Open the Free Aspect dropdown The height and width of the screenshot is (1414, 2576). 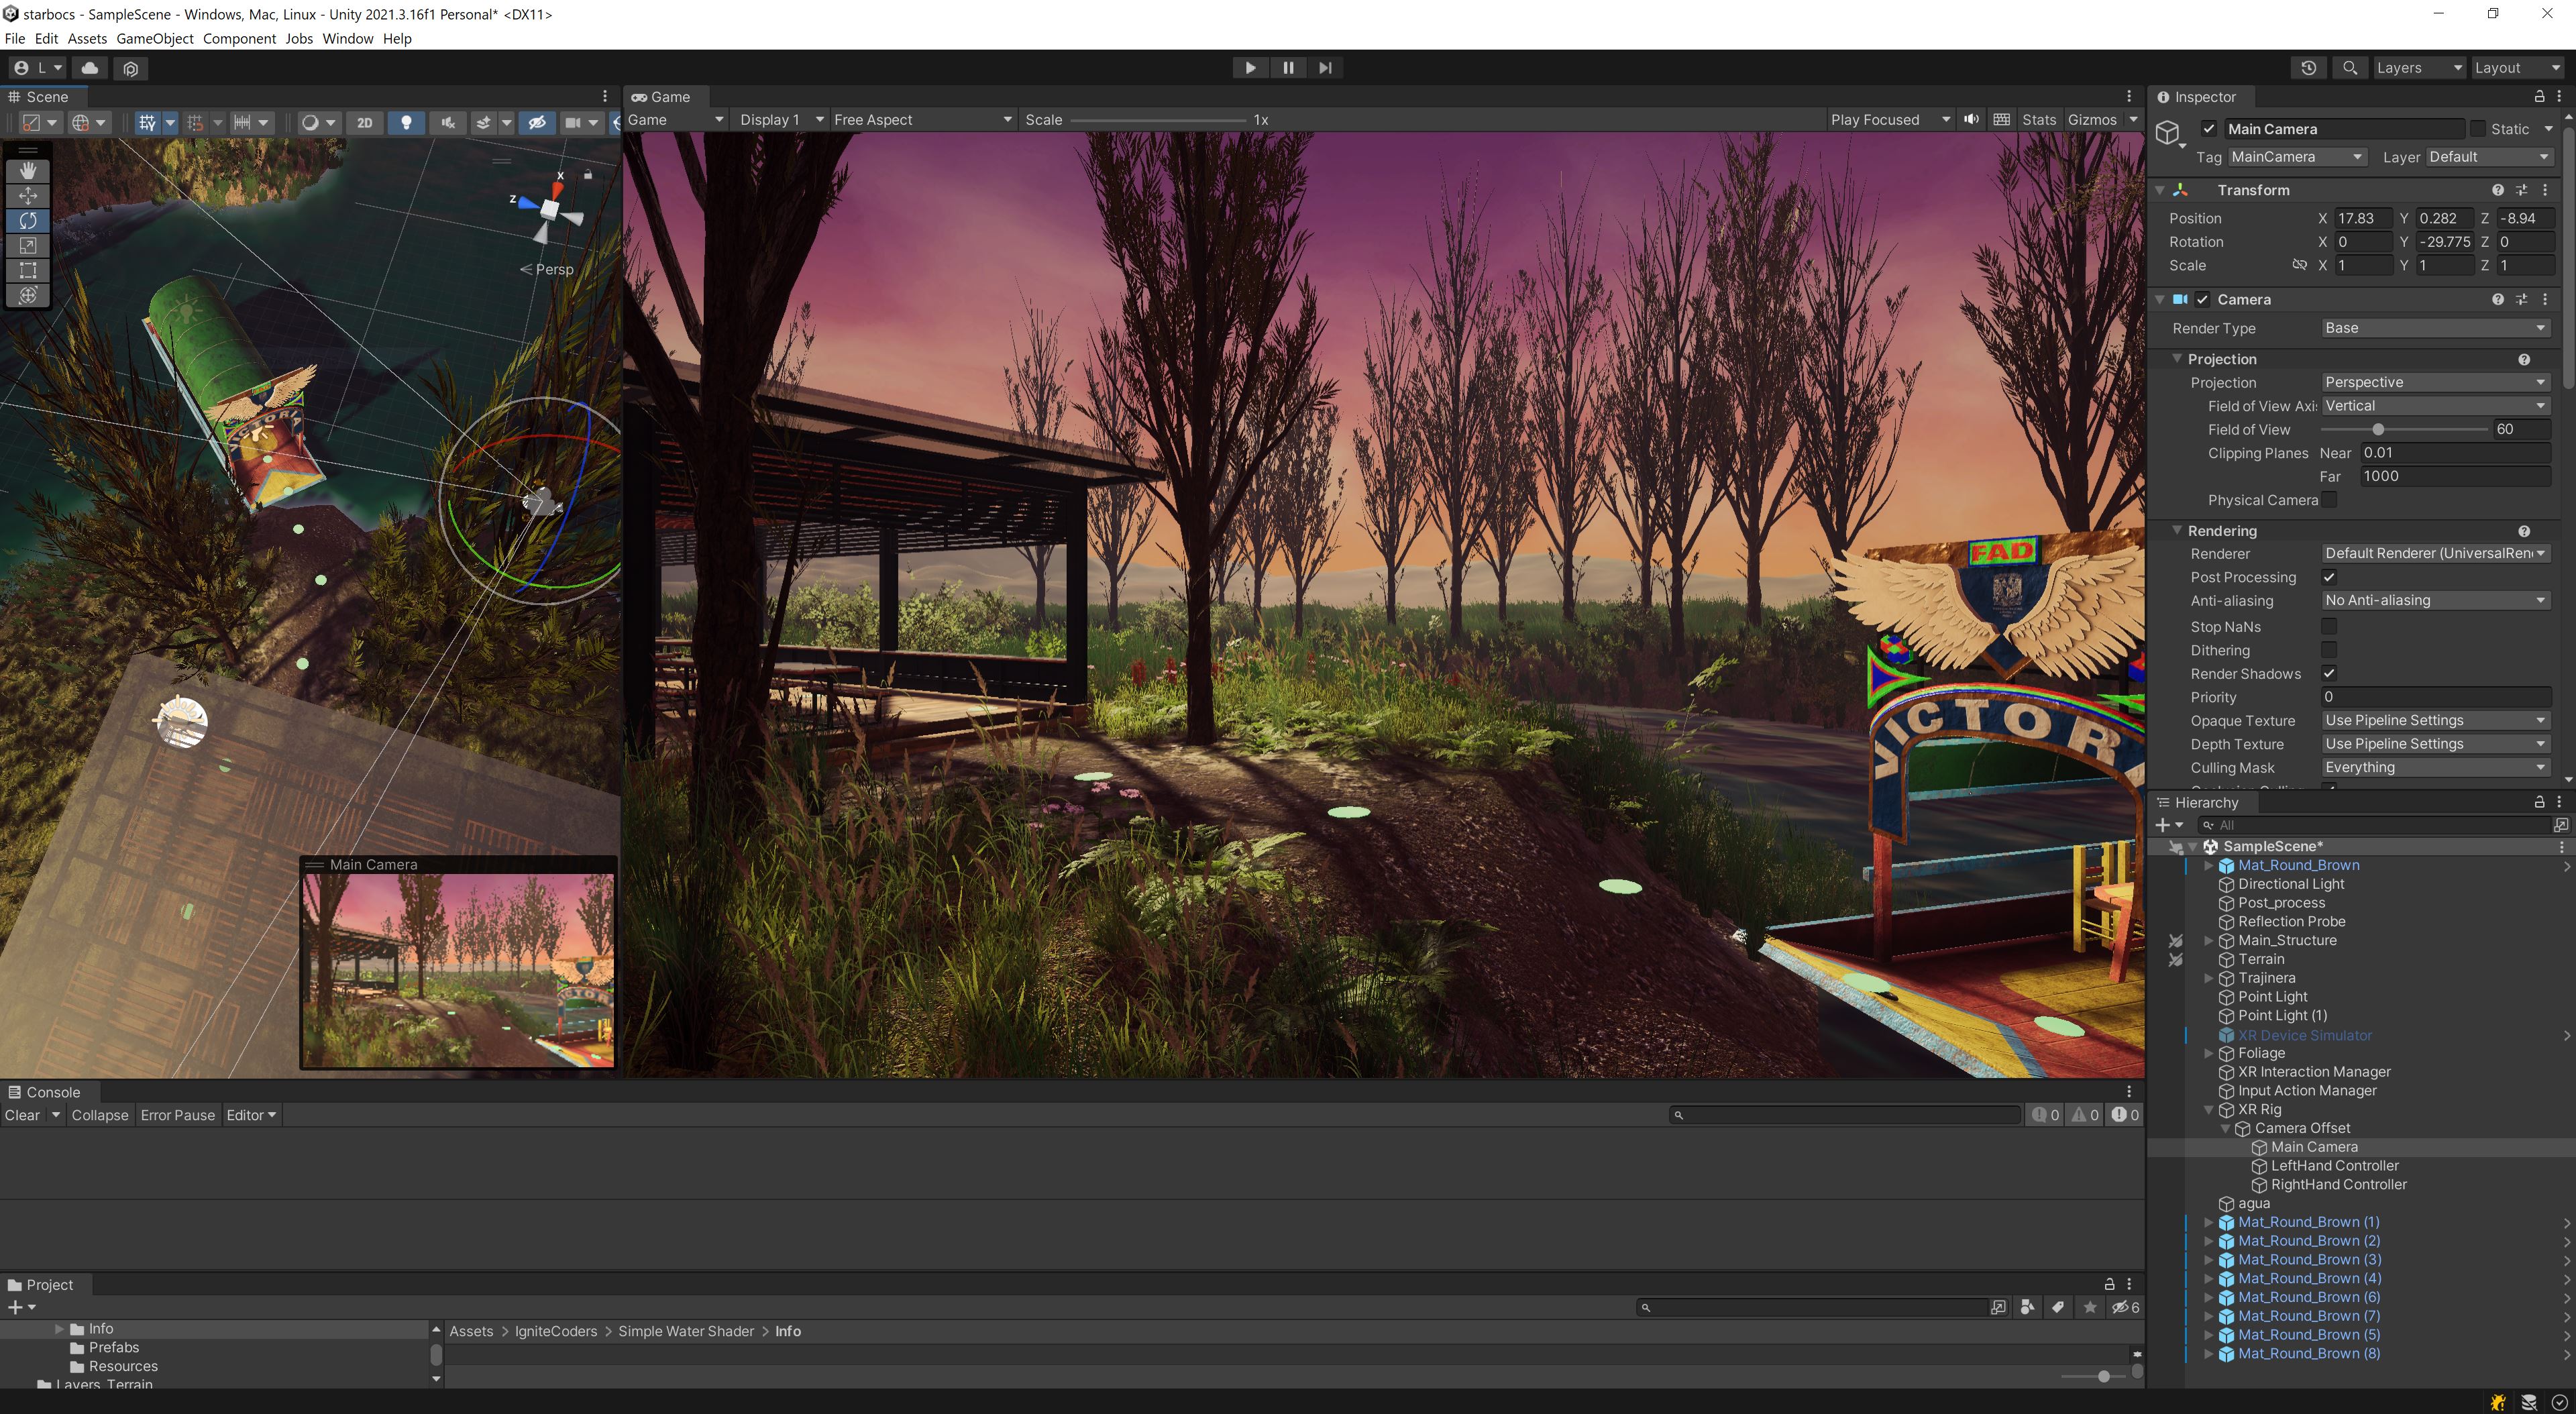pyautogui.click(x=921, y=119)
